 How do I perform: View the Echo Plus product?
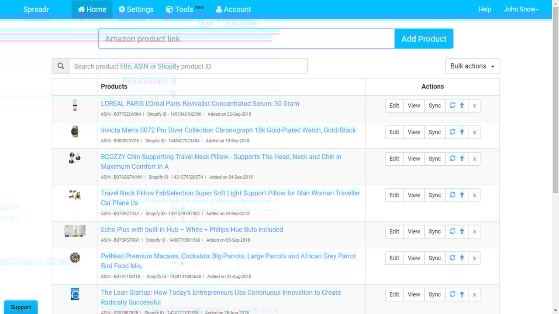point(414,232)
